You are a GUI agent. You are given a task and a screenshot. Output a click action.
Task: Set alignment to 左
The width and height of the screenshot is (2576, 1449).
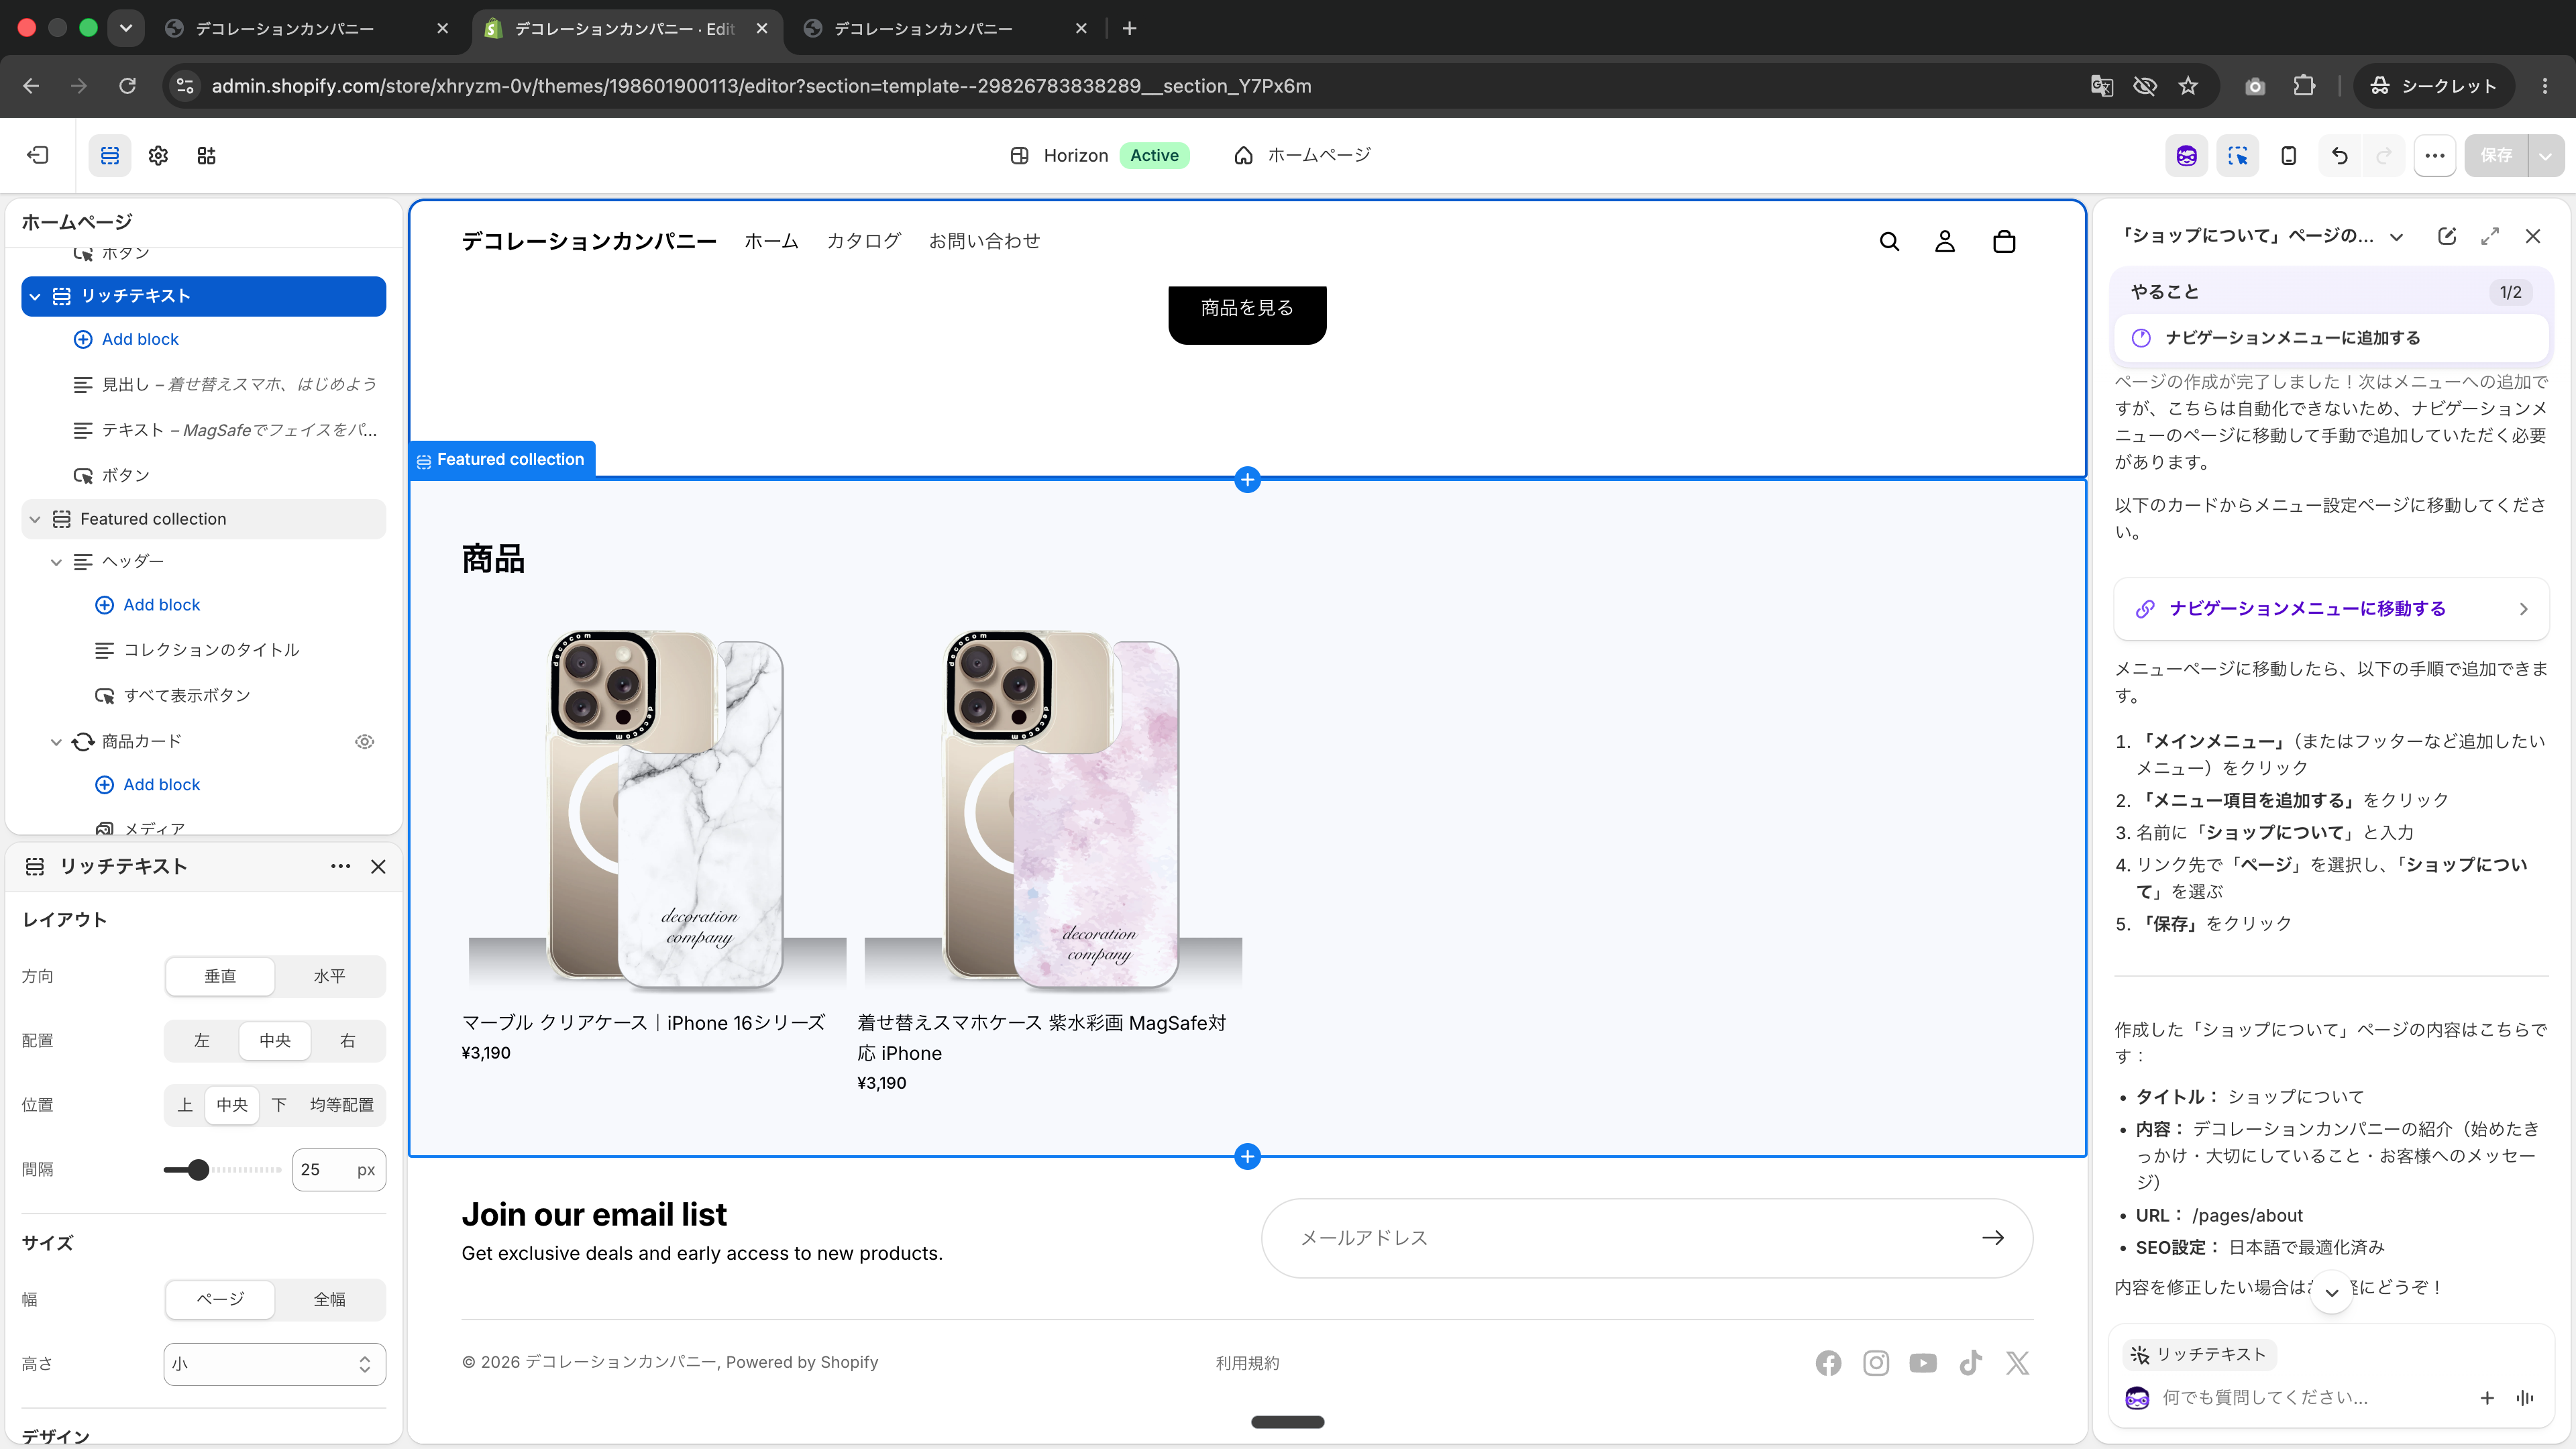click(x=202, y=1040)
